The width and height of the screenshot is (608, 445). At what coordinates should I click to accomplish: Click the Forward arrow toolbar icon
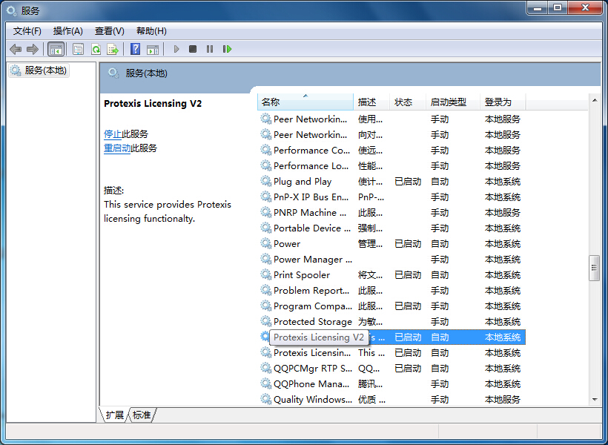(33, 49)
